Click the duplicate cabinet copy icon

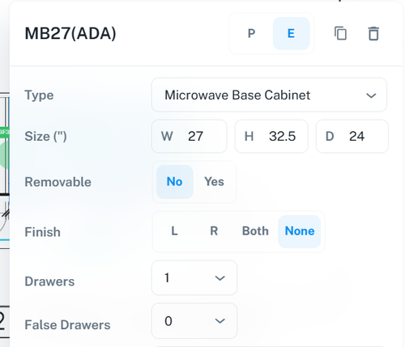[x=340, y=33]
